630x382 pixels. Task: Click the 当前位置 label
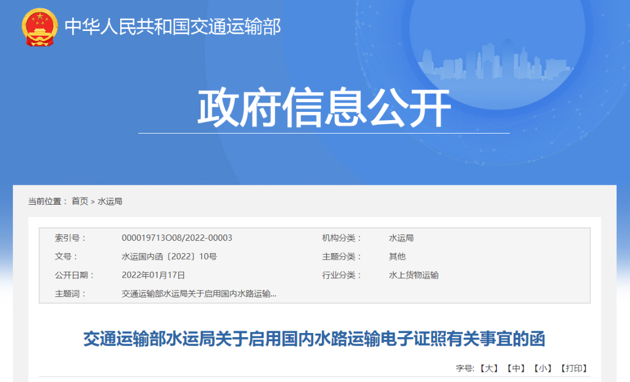point(47,201)
